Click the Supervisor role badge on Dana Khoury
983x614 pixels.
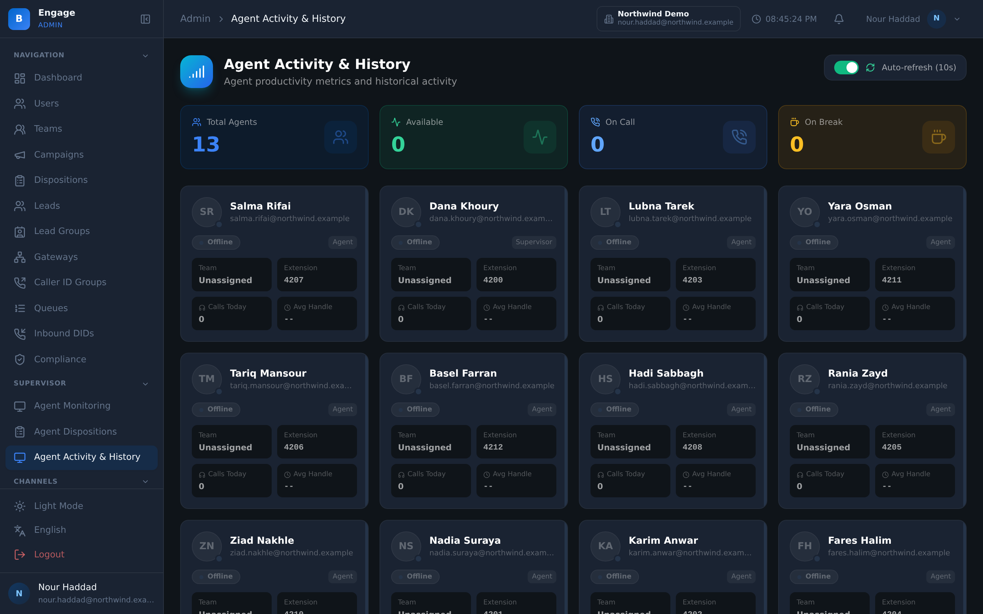tap(534, 242)
